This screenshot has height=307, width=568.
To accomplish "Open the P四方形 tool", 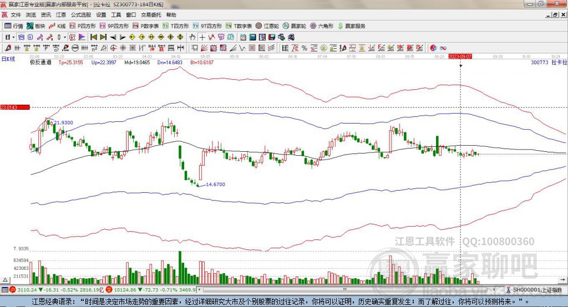I will click(x=83, y=26).
